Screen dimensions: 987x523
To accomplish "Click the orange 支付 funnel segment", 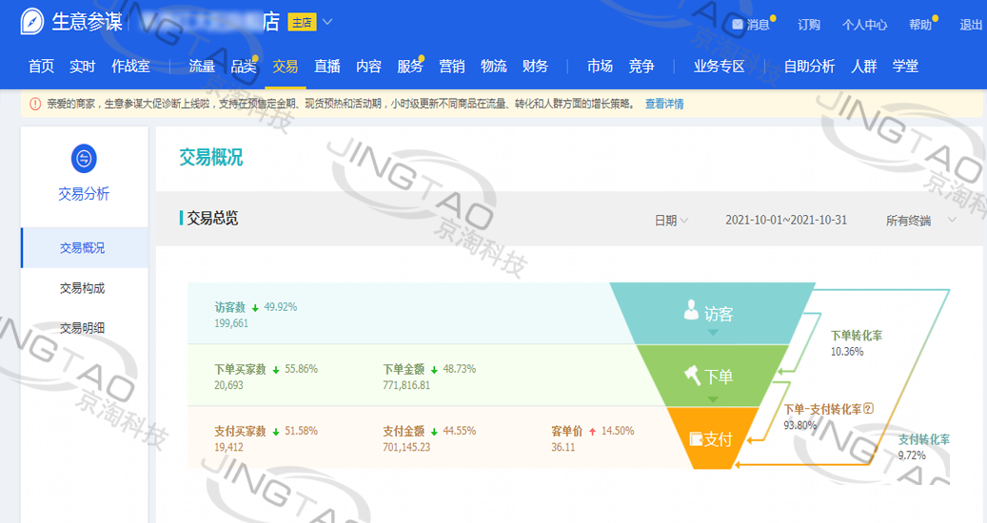I will click(713, 438).
